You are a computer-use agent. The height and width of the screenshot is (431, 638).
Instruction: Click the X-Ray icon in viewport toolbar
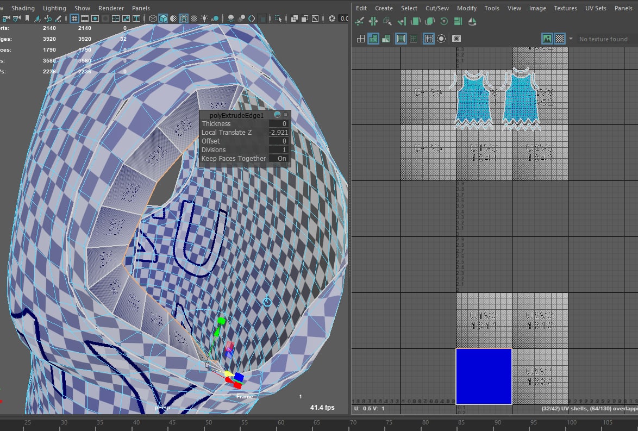pyautogui.click(x=295, y=18)
